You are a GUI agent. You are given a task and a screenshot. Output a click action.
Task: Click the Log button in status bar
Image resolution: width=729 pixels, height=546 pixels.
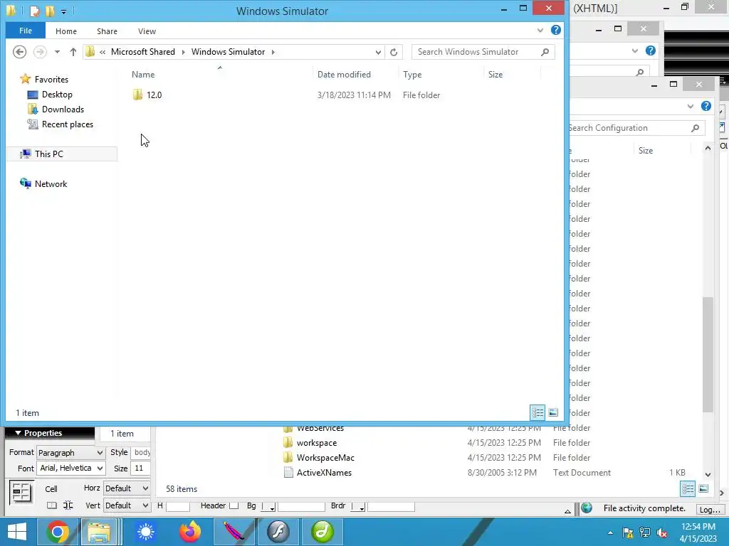coord(710,509)
